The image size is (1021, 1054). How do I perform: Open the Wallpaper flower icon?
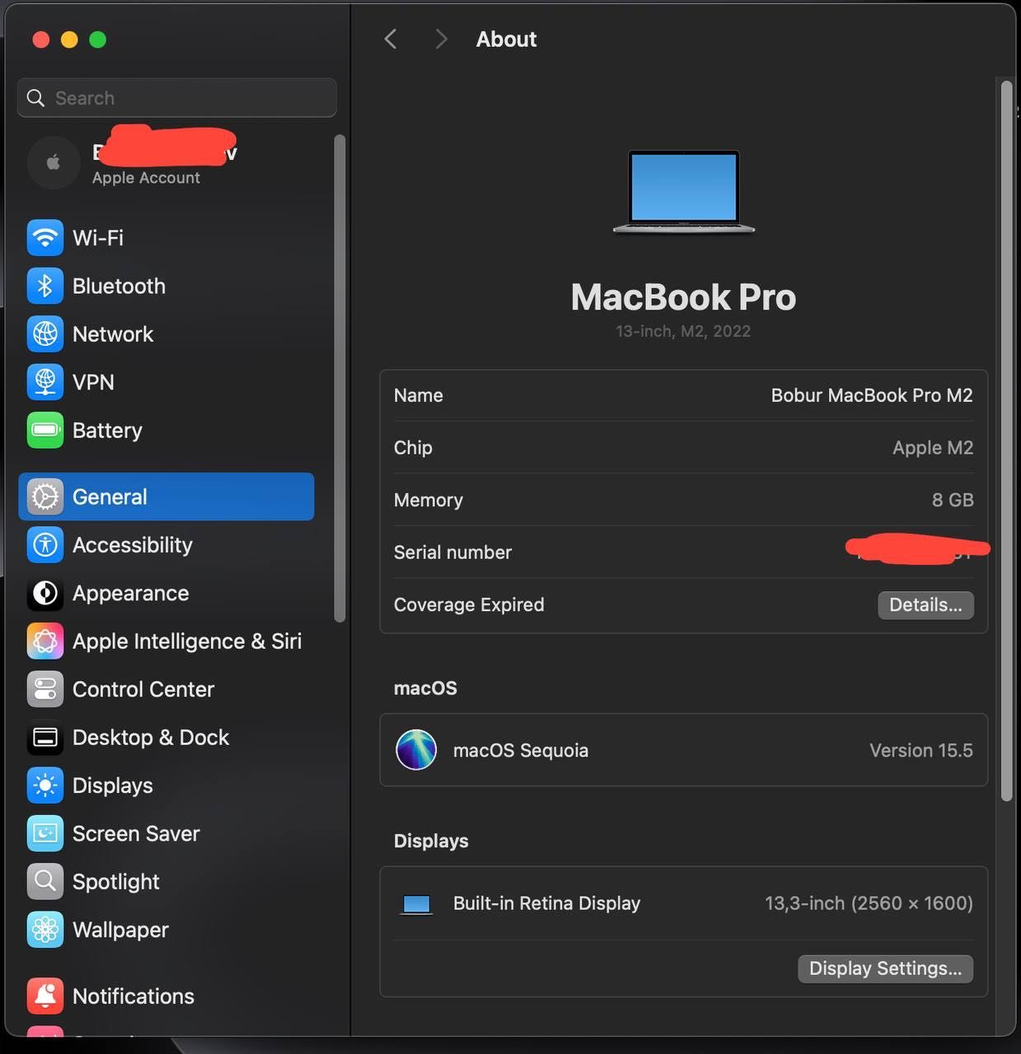[x=45, y=930]
